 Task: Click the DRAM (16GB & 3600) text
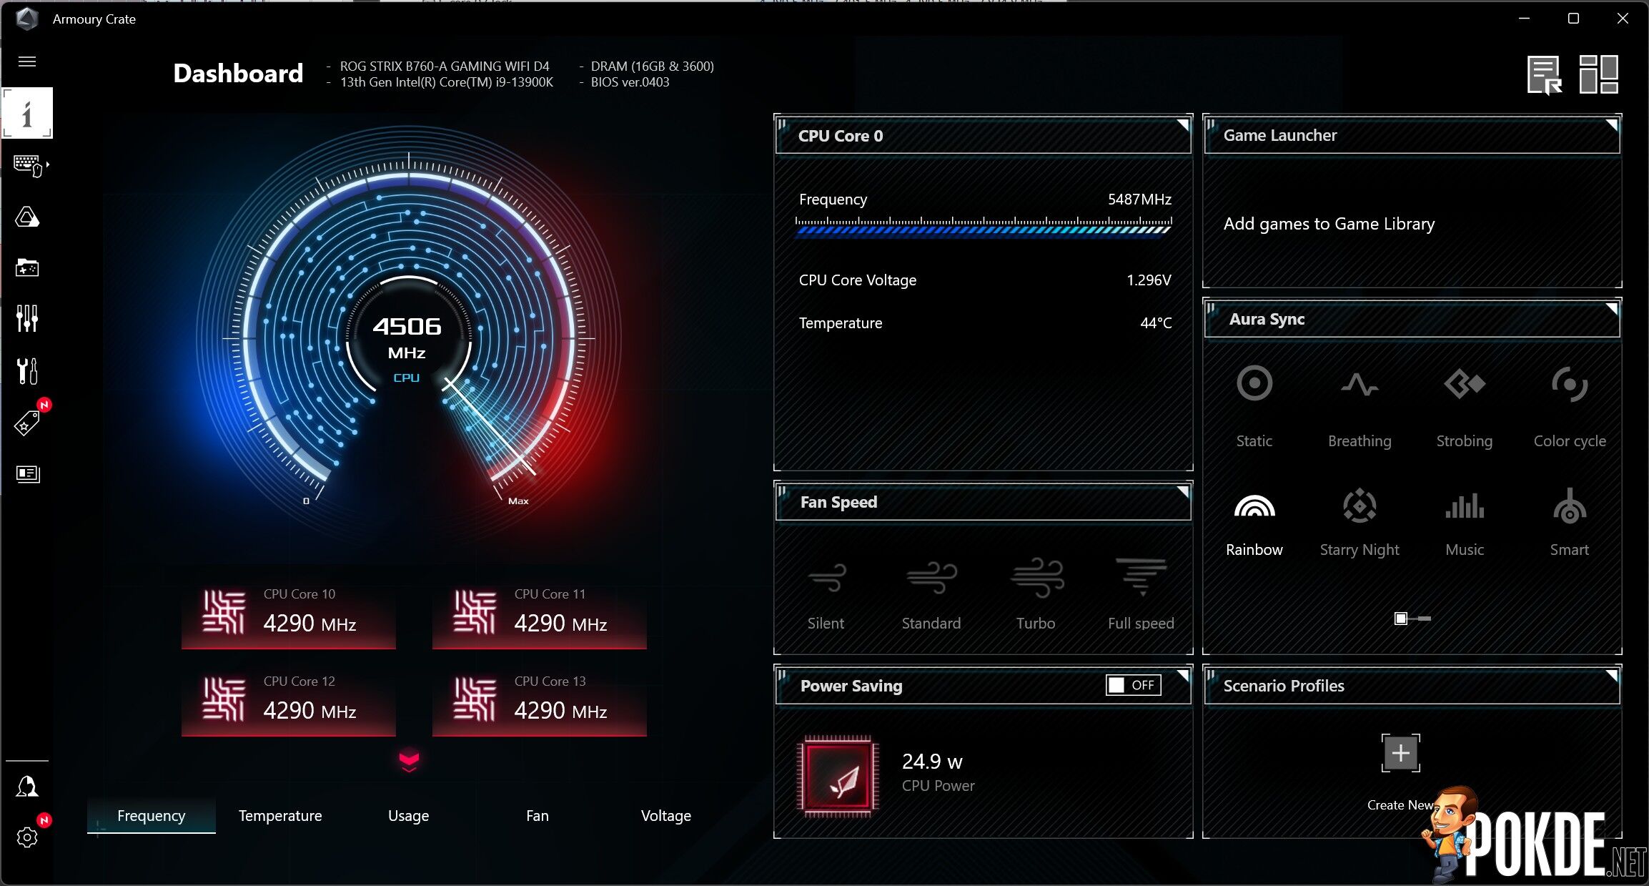tap(652, 66)
